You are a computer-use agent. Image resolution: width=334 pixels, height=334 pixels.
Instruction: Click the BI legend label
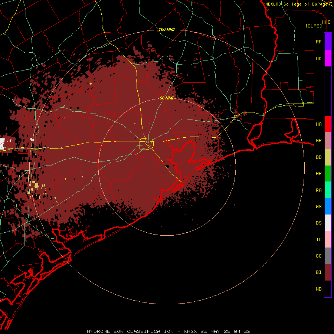pyautogui.click(x=318, y=272)
